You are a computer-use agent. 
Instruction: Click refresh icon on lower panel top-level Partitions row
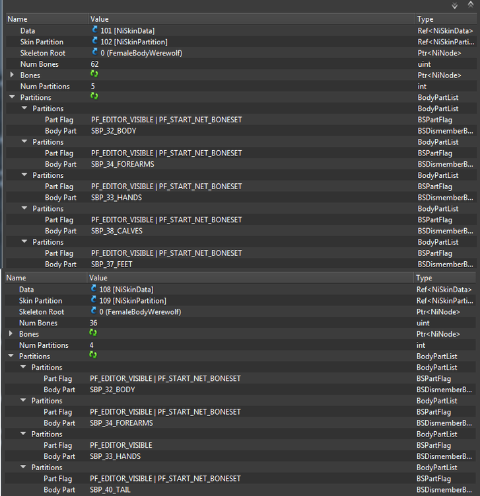tap(93, 355)
